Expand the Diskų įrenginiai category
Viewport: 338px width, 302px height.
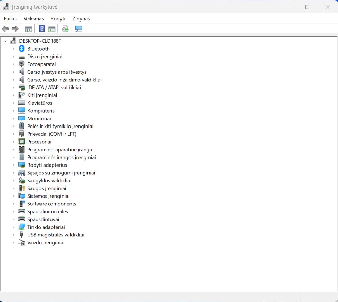[13, 57]
